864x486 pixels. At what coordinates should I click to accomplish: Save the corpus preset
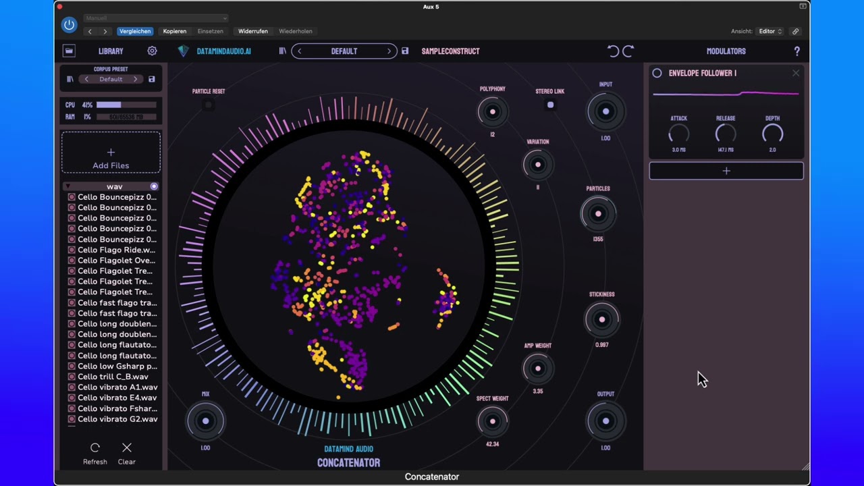[151, 79]
